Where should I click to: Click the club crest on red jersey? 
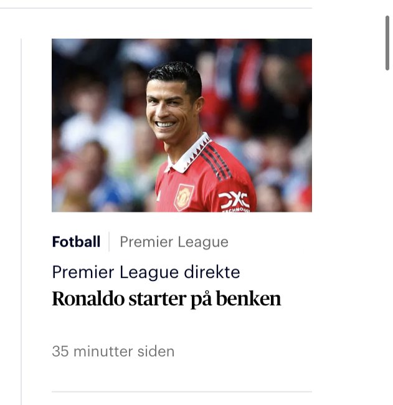tap(184, 197)
